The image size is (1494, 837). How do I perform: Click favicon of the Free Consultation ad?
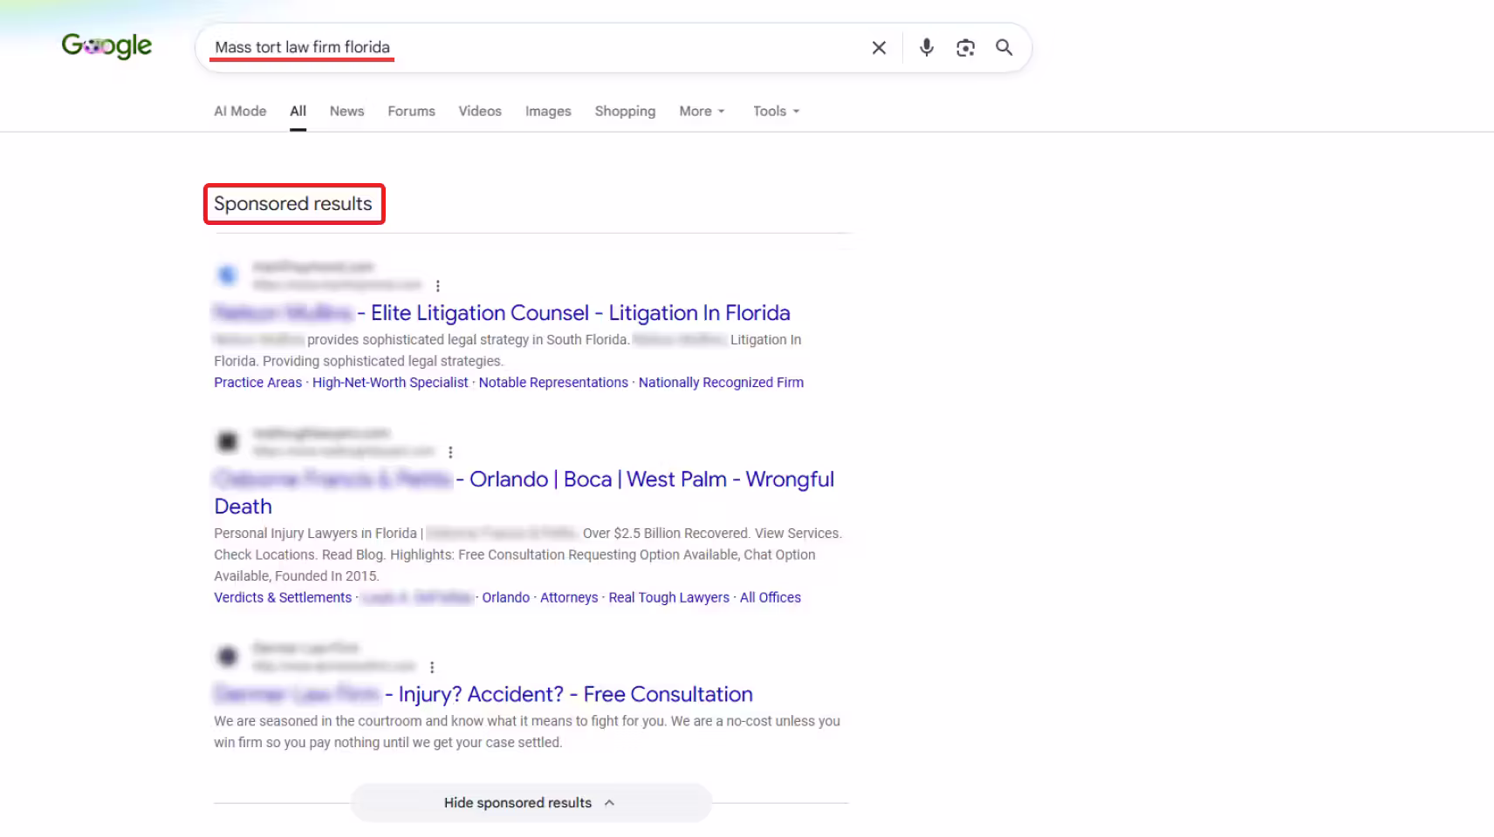[227, 657]
